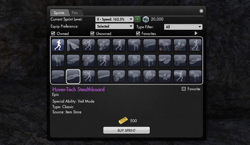Open the Sprints tab

pos(59,13)
